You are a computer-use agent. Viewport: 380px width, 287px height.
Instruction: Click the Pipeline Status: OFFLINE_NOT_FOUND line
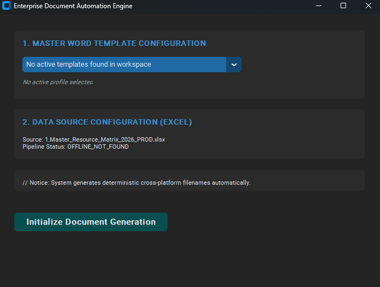pyautogui.click(x=76, y=147)
